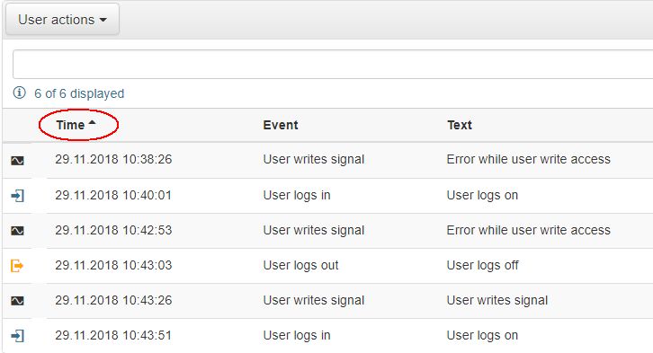This screenshot has height=353, width=653.
Task: Click the 'User logs out' event cell
Action: coord(300,265)
